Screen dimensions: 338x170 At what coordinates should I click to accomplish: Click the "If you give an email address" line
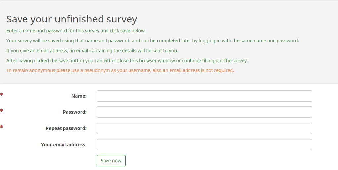click(x=92, y=51)
